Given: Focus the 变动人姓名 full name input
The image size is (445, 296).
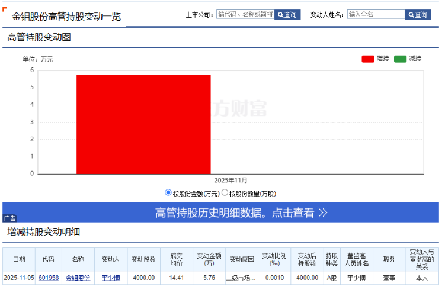Looking at the screenshot, I should [x=376, y=14].
